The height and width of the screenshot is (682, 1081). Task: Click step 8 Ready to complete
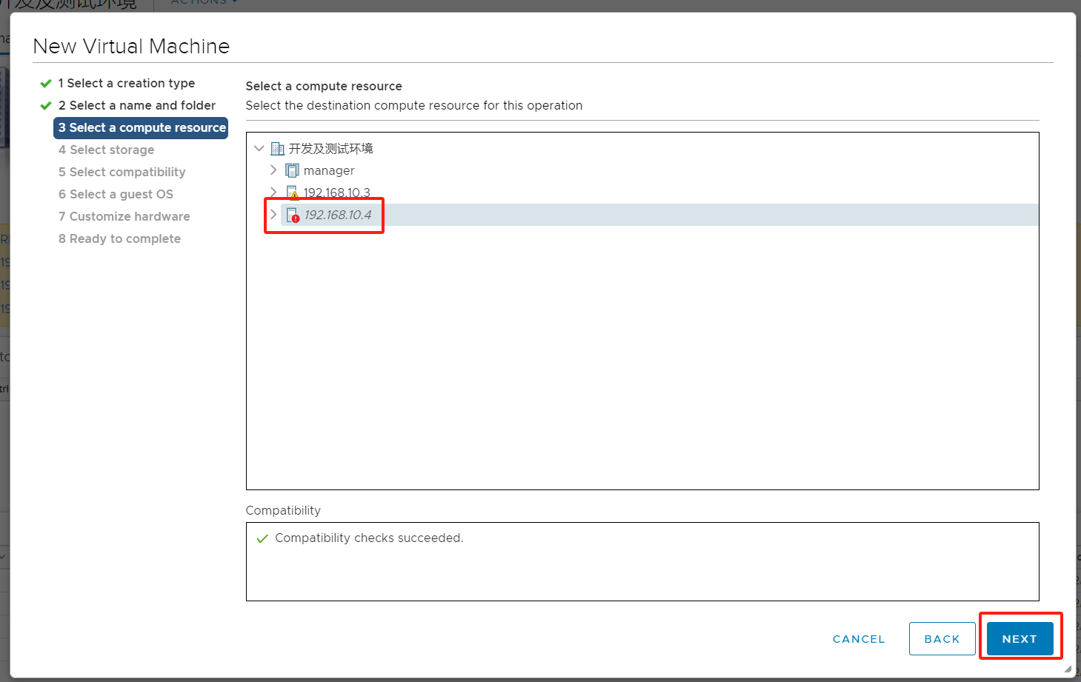click(119, 238)
